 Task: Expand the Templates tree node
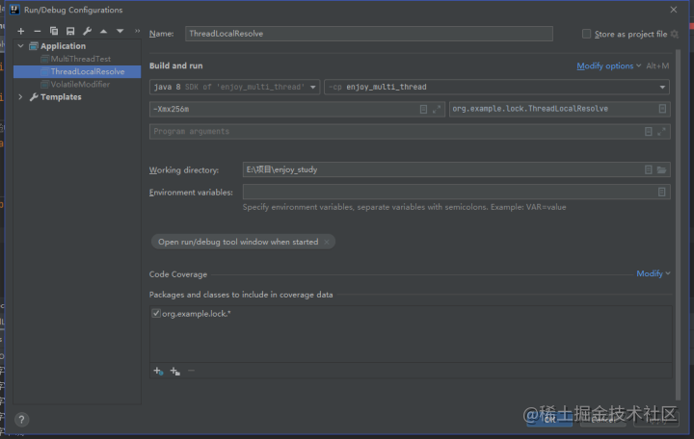pos(20,97)
